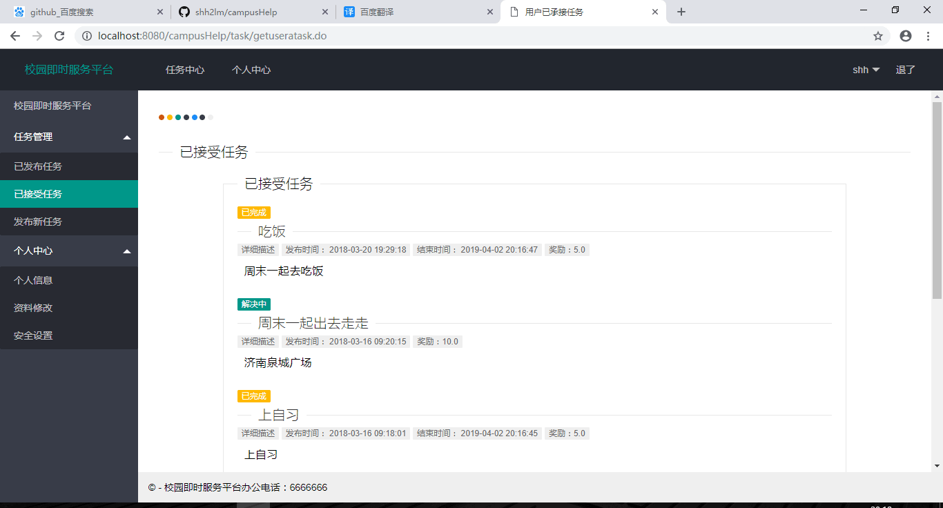Collapse the 个人中心 sidebar section
943x508 pixels.
click(x=69, y=251)
